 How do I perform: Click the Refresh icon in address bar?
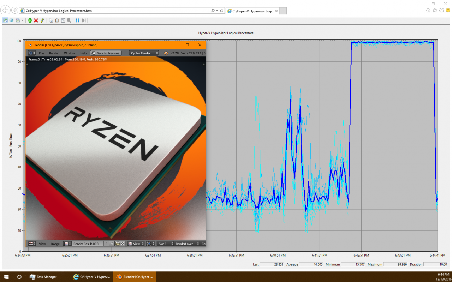[x=221, y=11]
